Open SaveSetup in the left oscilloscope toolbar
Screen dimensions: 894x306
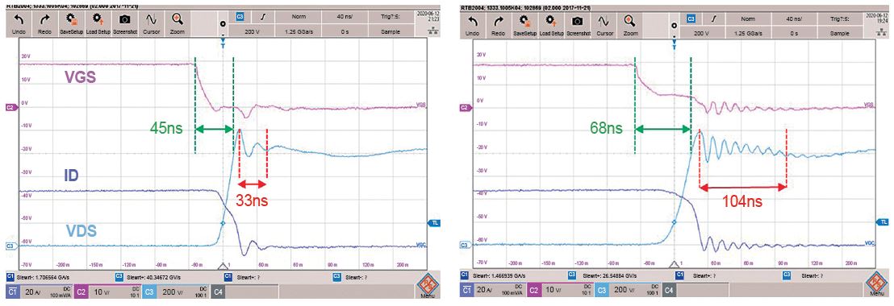click(71, 24)
